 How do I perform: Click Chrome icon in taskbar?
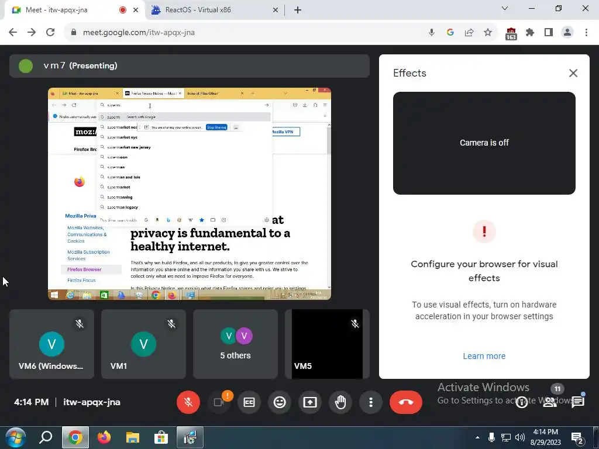[x=75, y=437]
